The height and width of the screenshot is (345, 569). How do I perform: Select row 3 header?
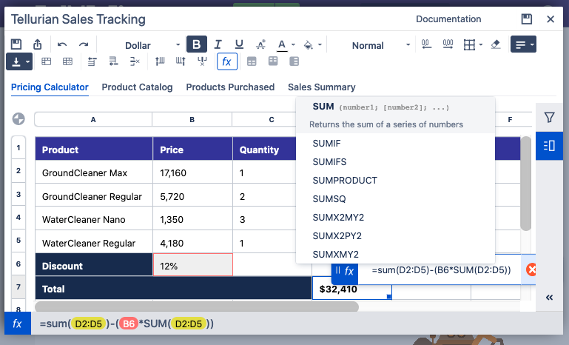point(18,194)
